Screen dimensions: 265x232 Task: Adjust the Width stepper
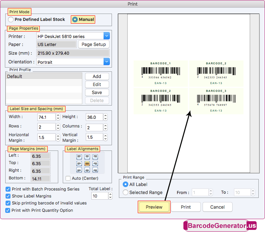pos(58,117)
